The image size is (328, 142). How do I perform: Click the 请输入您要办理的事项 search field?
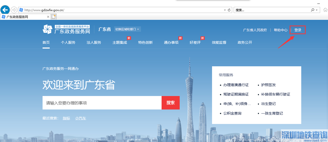click(102, 103)
